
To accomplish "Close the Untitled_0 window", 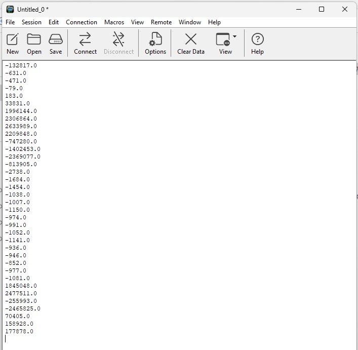I will tap(345, 9).
